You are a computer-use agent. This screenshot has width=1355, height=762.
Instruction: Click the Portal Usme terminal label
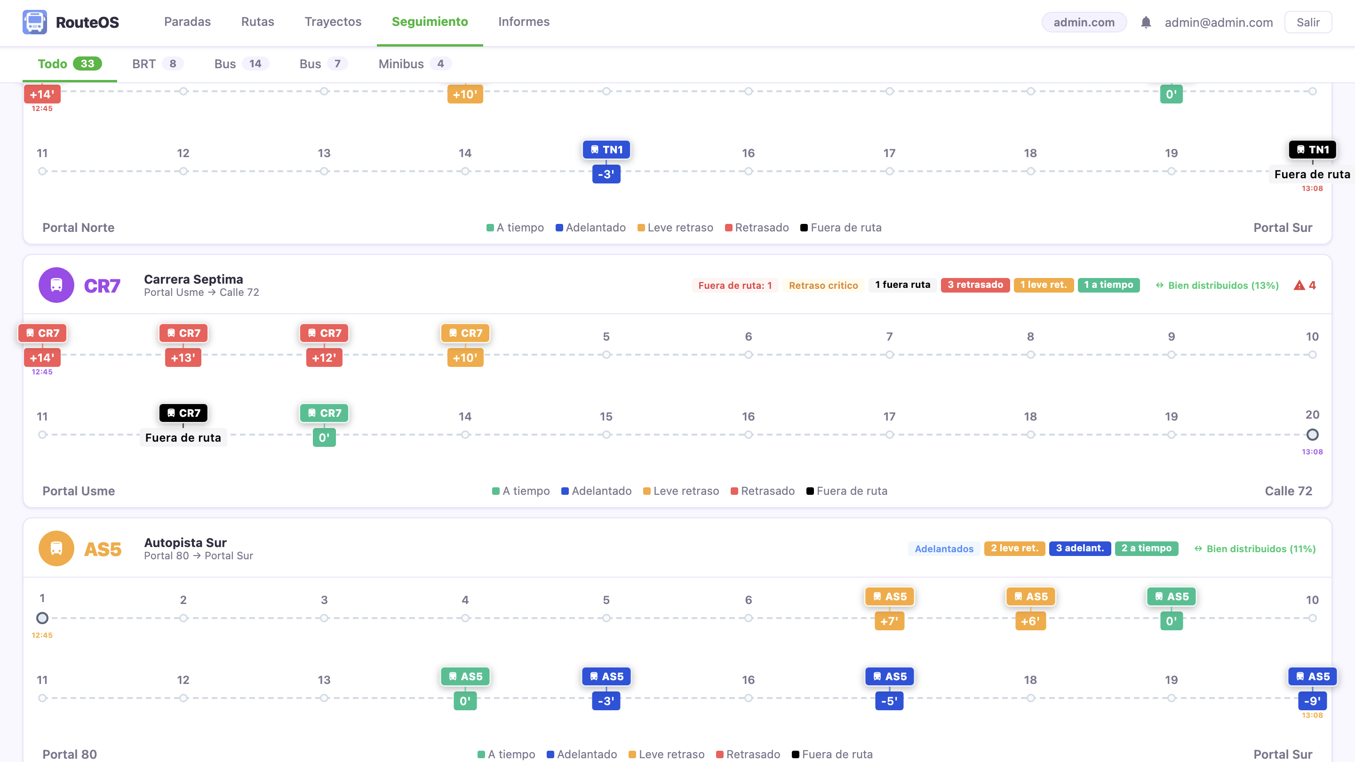coord(79,491)
